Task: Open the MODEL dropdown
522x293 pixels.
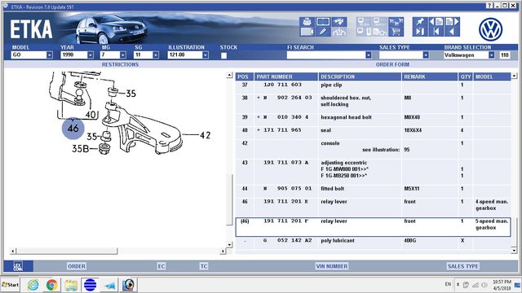Action: (49, 55)
